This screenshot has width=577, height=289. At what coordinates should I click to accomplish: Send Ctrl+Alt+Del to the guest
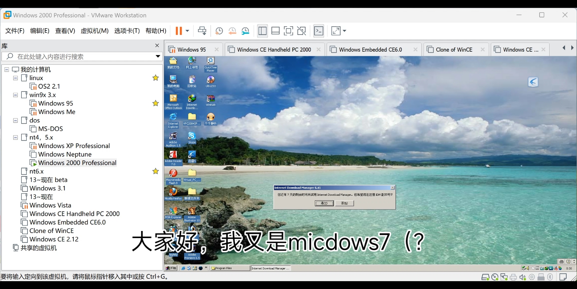[202, 31]
